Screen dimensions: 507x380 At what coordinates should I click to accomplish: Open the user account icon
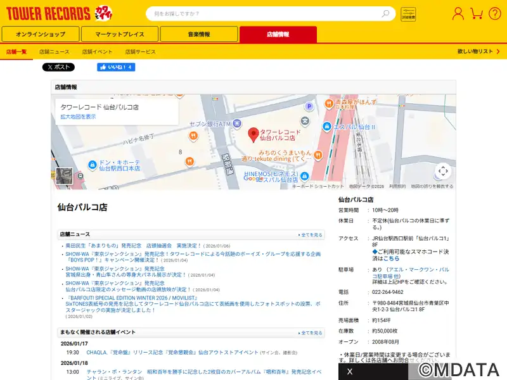click(458, 13)
